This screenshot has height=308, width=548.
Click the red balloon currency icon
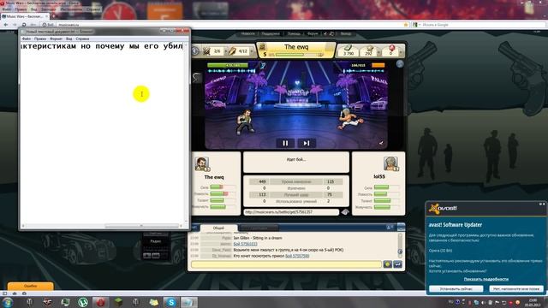click(391, 48)
